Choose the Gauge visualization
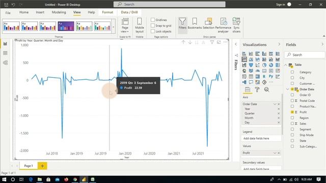Viewport: 326px width, 183px height. (x=258, y=71)
